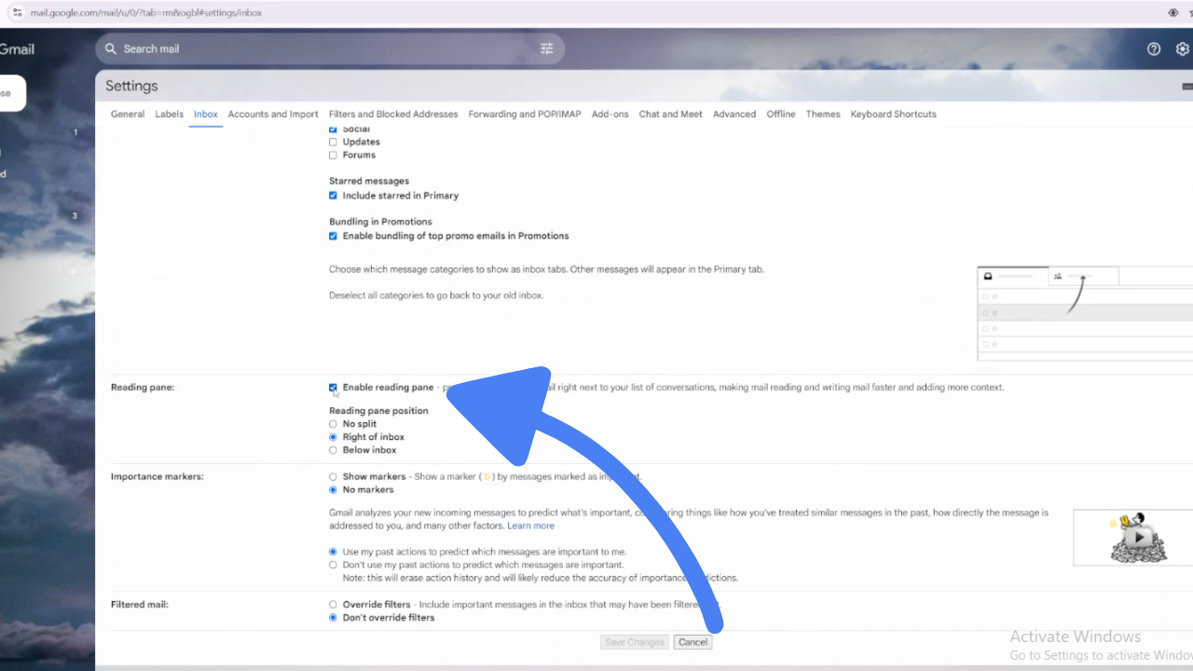Screen dimensions: 1193x671
Task: Switch to the Labels tab
Action: coord(169,114)
